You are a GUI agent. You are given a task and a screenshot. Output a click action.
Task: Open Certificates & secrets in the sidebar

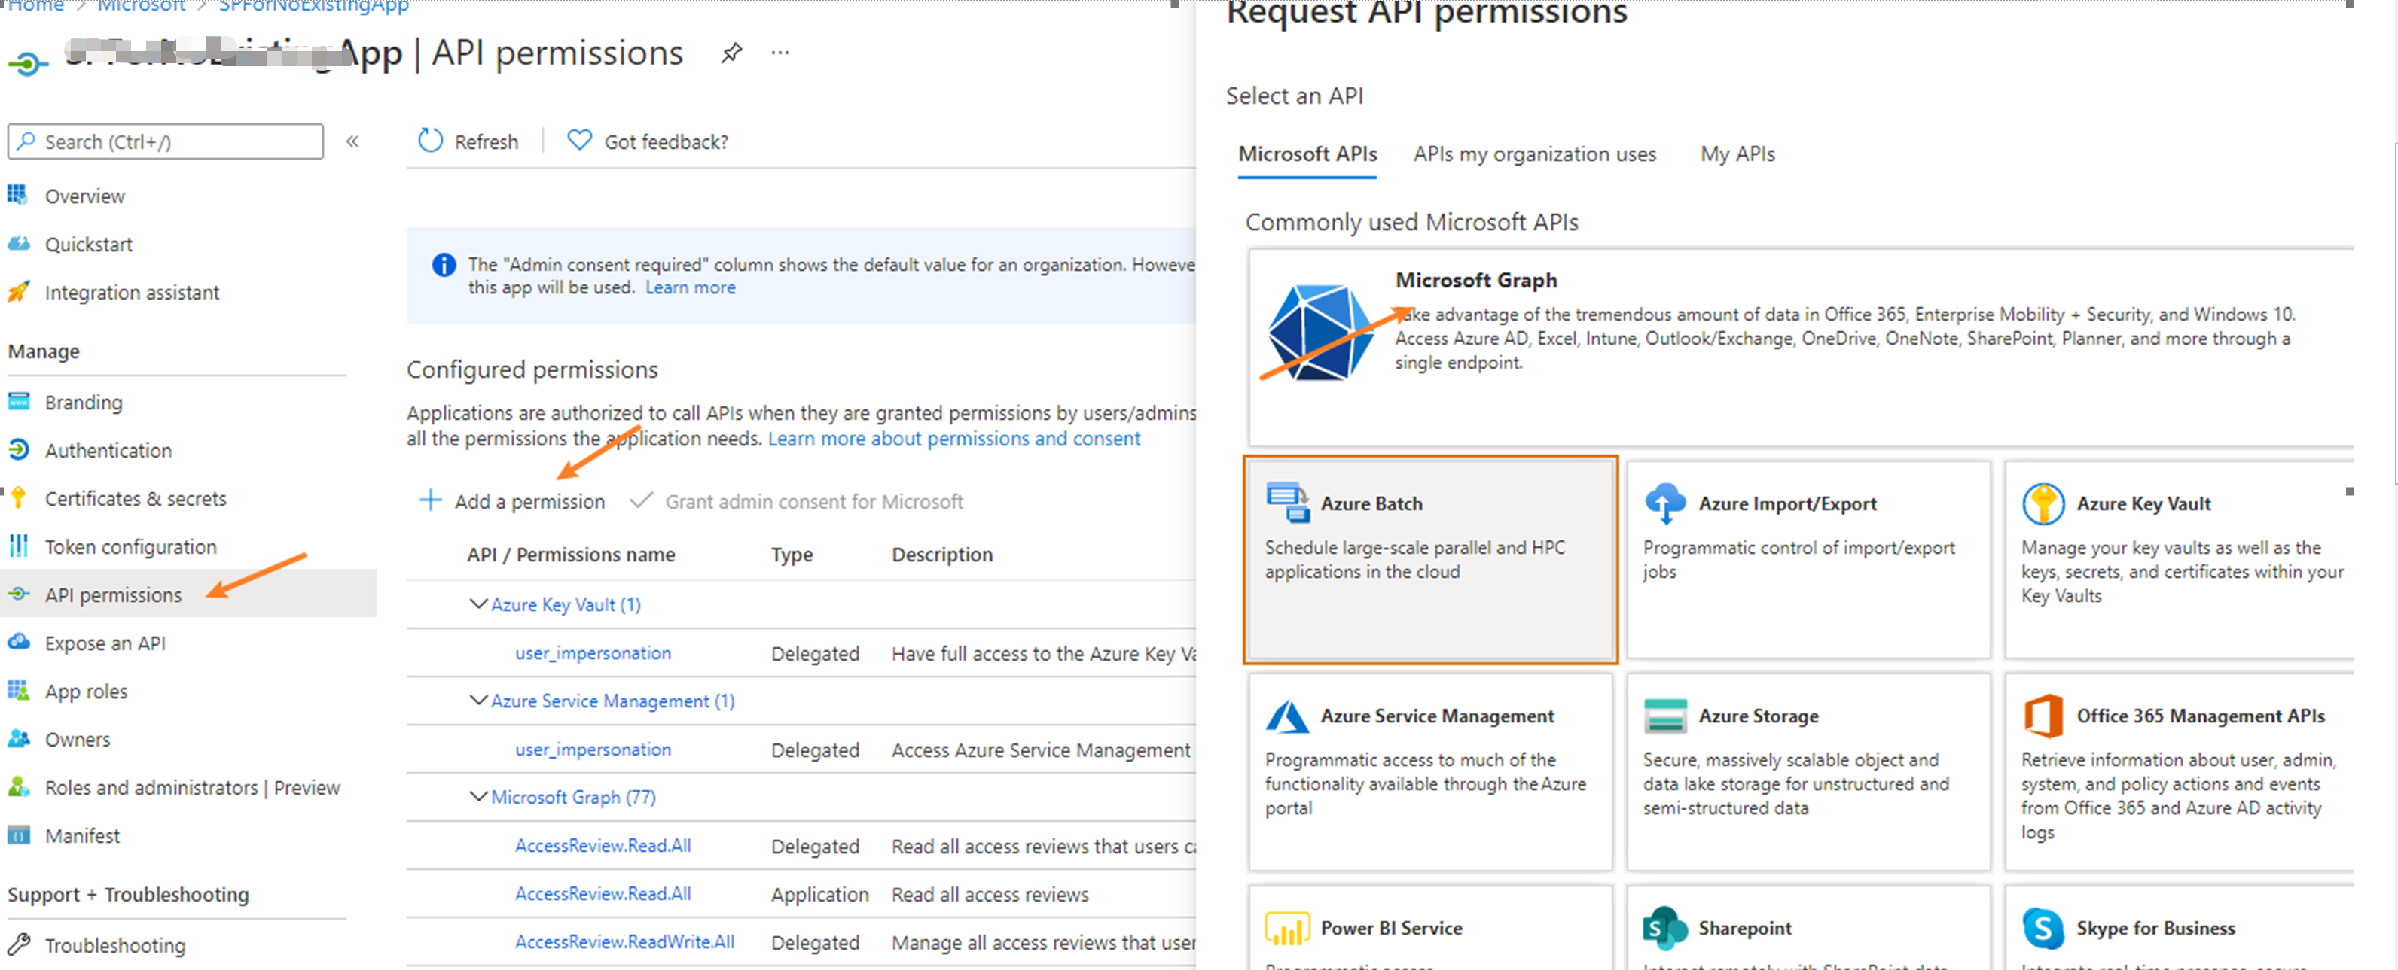(x=135, y=498)
